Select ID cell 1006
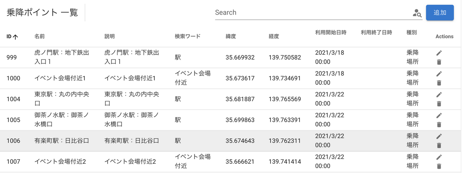The height and width of the screenshot is (173, 463). coord(14,141)
